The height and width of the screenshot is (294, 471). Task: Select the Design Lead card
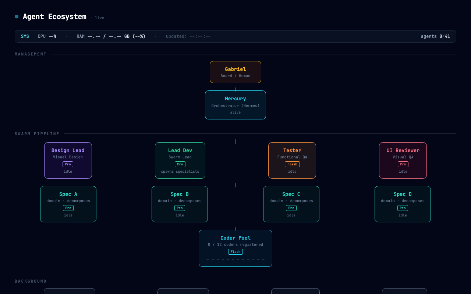(x=68, y=160)
